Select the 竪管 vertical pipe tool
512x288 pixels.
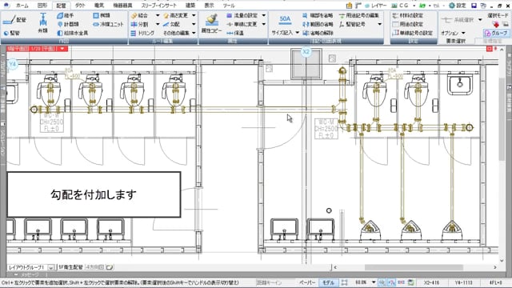12,33
